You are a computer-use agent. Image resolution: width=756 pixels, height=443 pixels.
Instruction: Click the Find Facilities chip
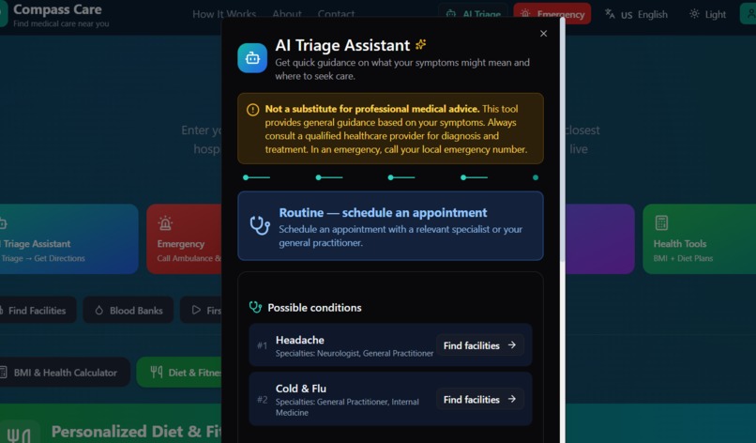point(38,311)
